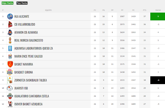The height and width of the screenshot is (108, 165).
Task: Select the Real Murcia Baloncesto crest
Action: click(10, 40)
